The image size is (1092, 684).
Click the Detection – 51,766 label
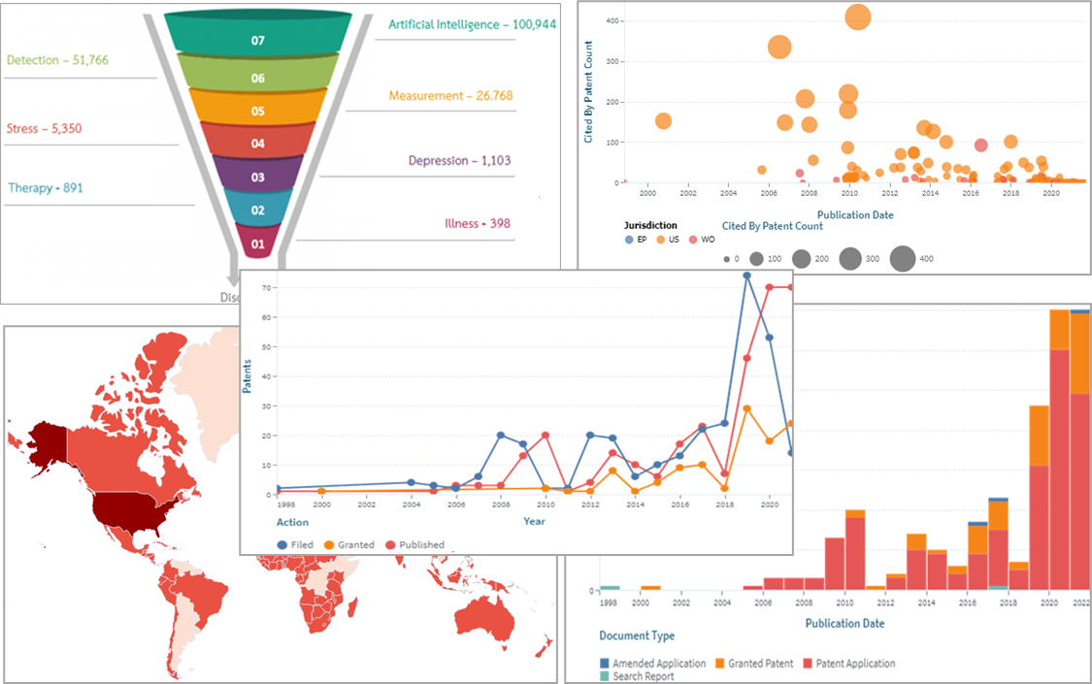[x=57, y=60]
